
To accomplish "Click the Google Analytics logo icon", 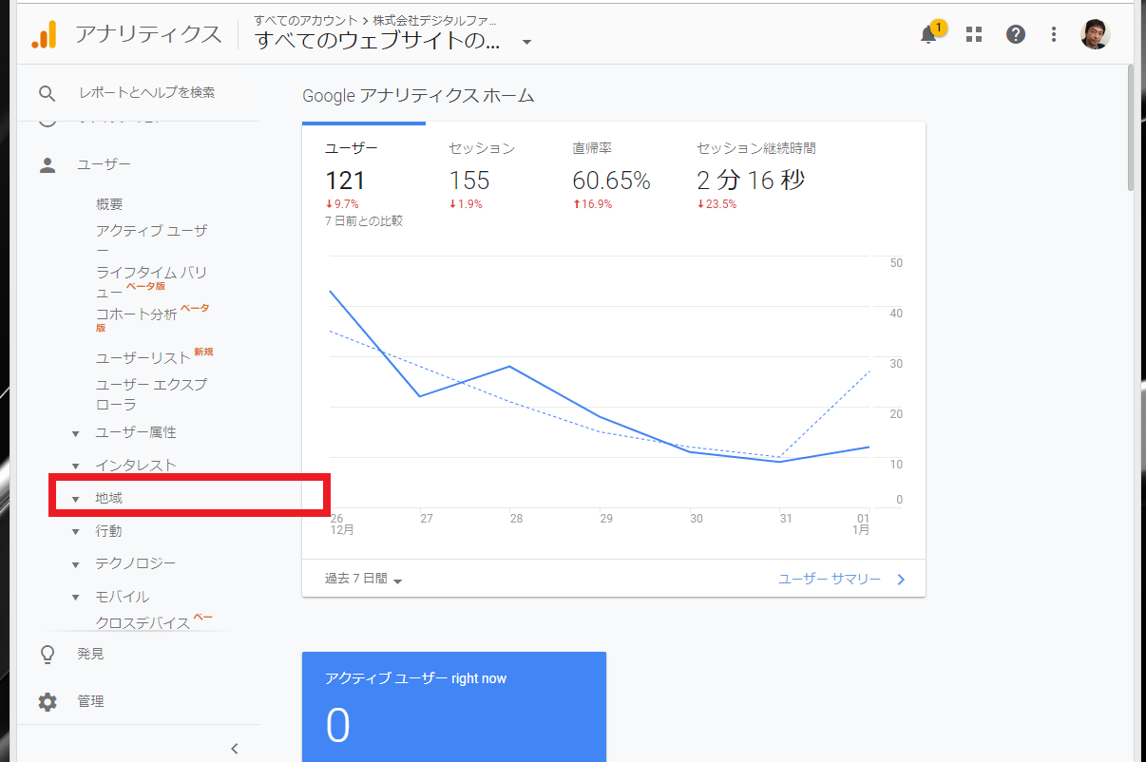I will (44, 34).
